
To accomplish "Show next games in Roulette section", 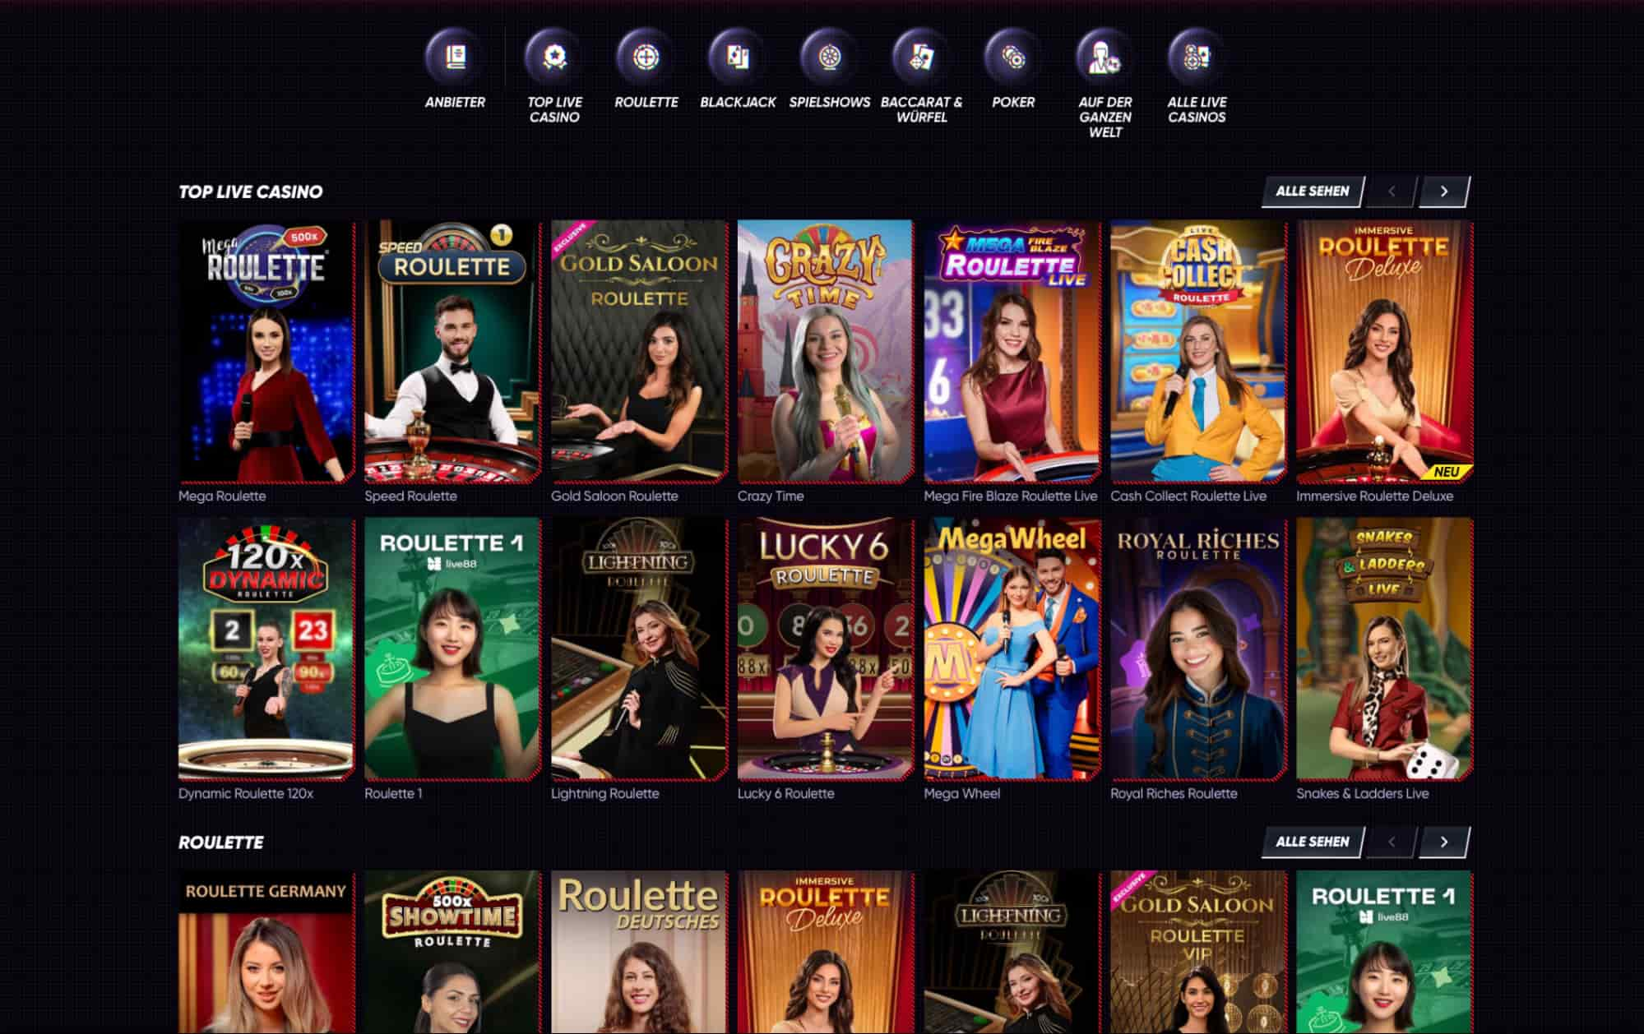I will click(x=1444, y=842).
